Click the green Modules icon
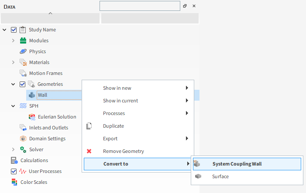 coord(23,41)
